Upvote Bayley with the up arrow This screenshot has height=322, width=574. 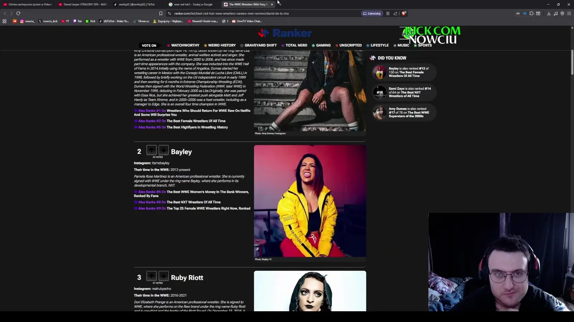pyautogui.click(x=152, y=150)
